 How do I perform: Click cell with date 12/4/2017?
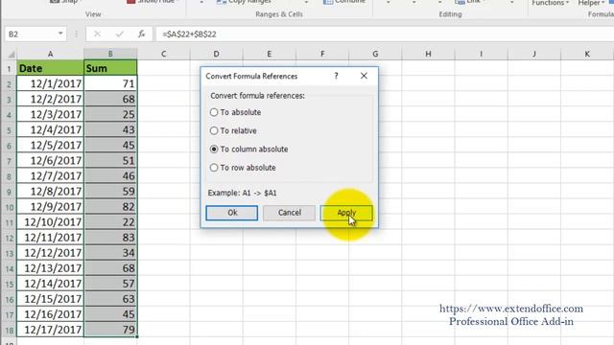[x=50, y=129]
